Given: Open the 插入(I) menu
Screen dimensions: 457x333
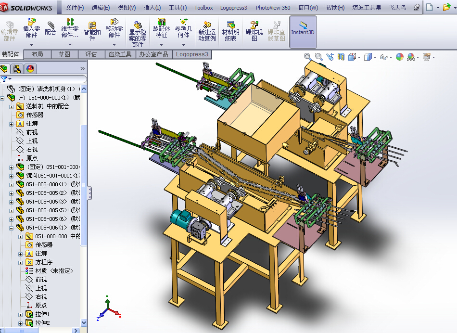Looking at the screenshot, I should (x=152, y=8).
